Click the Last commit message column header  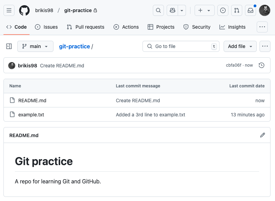pos(138,86)
